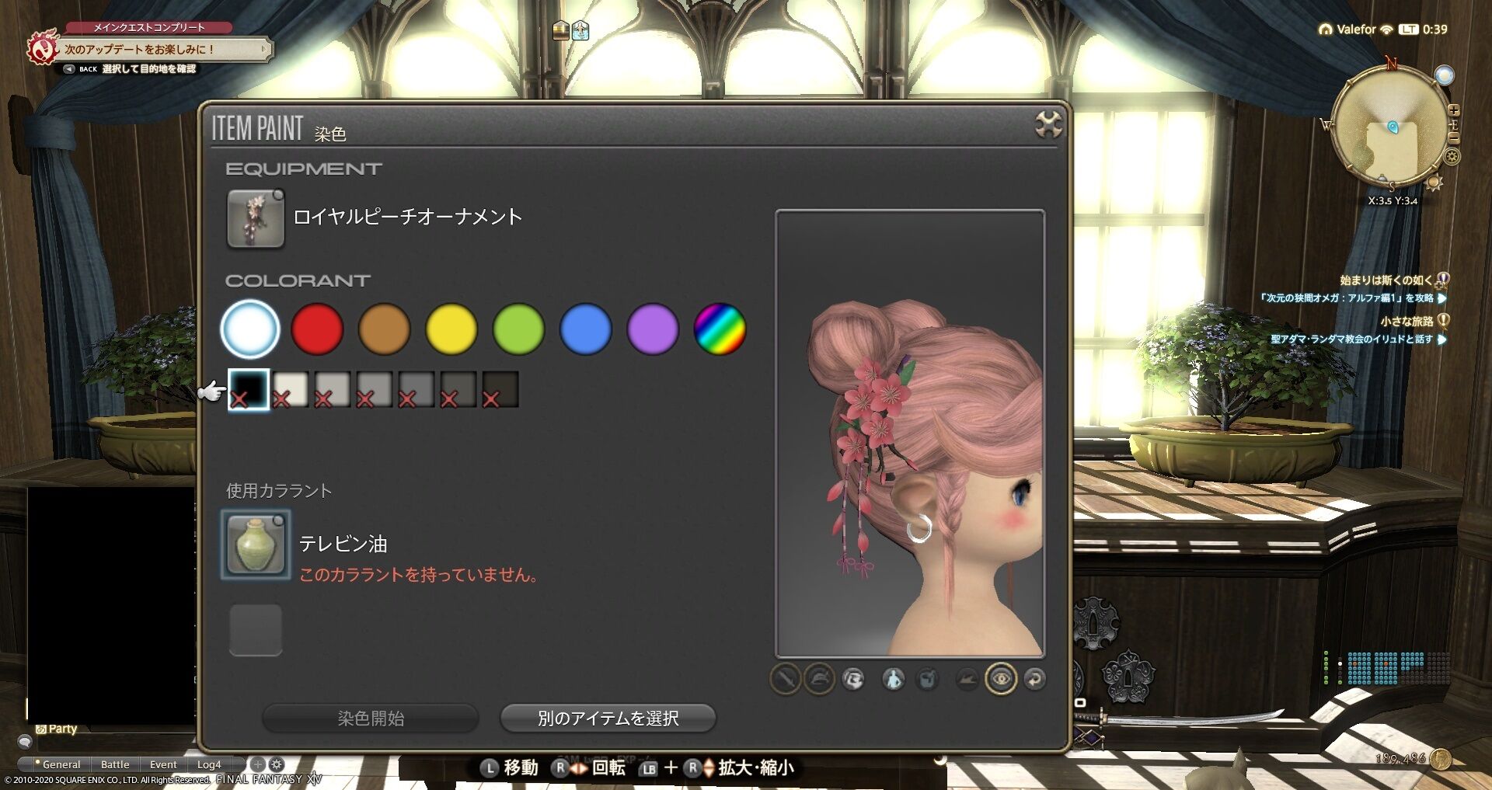The image size is (1492, 790).
Task: Select the black dye removal swatch
Action: pos(249,389)
